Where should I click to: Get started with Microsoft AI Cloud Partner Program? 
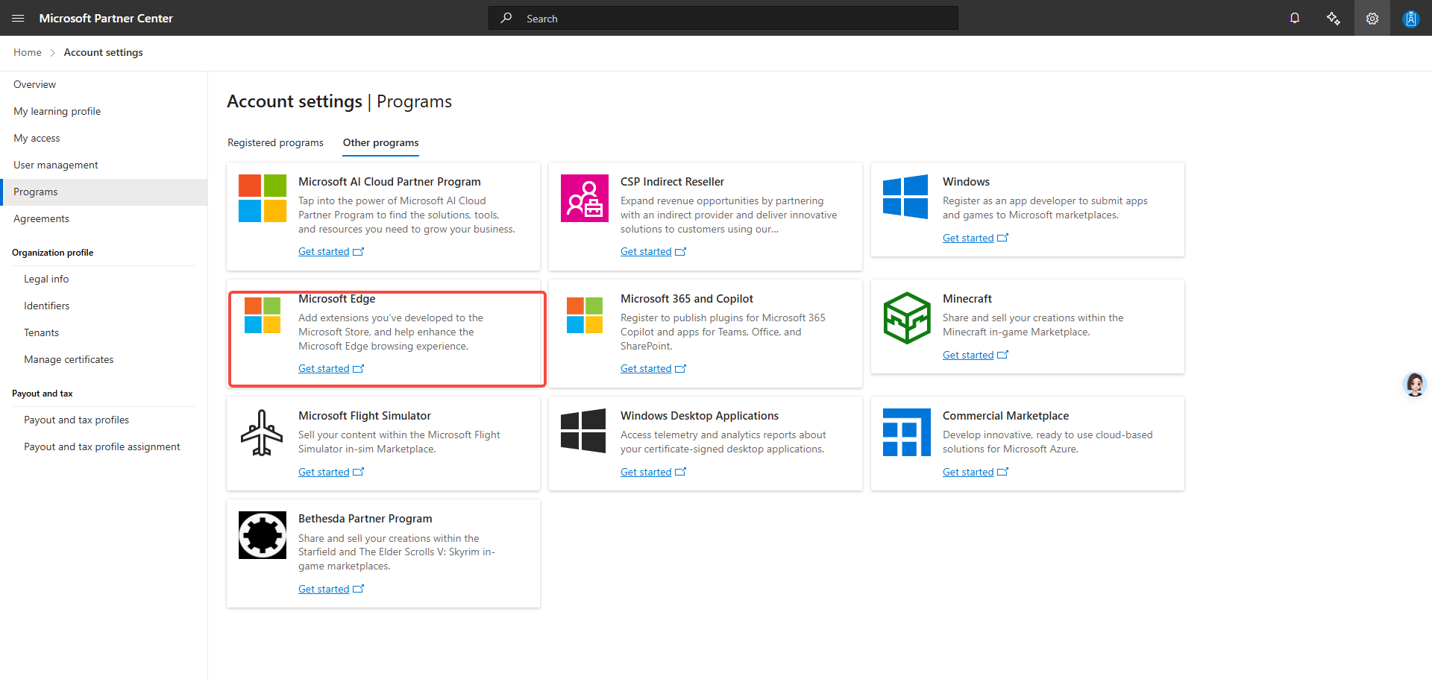pyautogui.click(x=324, y=252)
